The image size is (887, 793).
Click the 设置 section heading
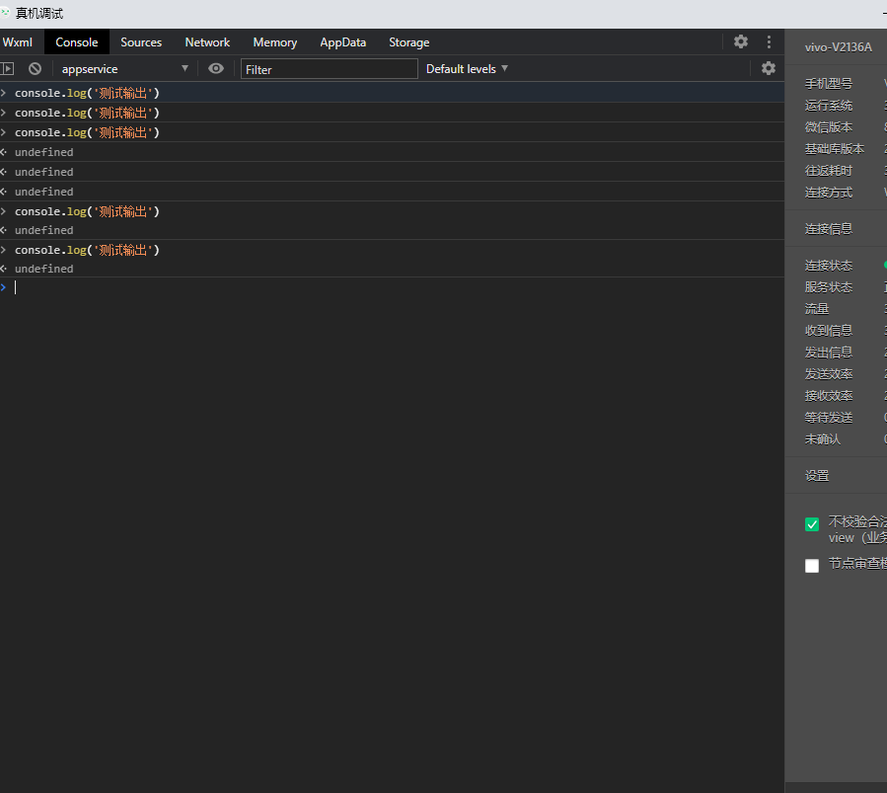coord(817,475)
